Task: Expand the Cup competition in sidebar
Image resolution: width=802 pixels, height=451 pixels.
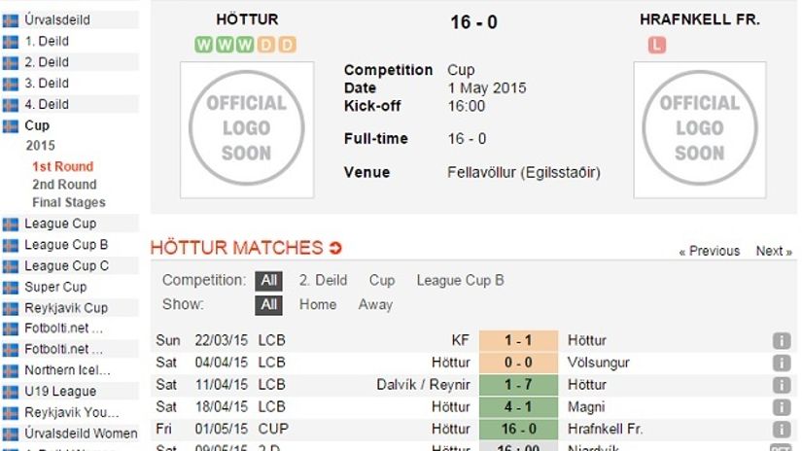Action: pyautogui.click(x=37, y=125)
